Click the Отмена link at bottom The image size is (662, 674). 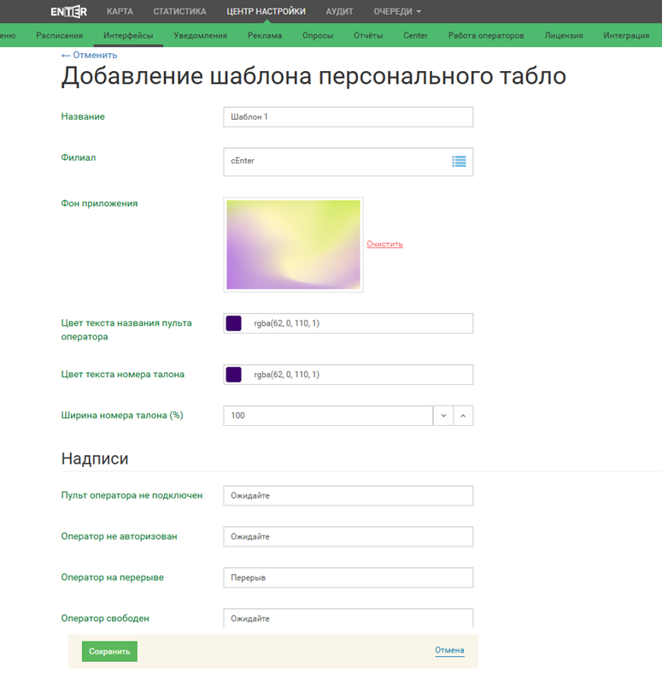tap(449, 650)
